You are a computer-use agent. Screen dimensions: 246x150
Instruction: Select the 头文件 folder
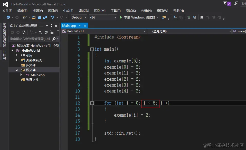31,65
